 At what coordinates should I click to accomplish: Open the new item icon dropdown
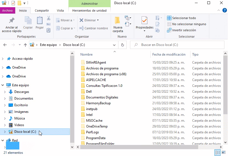tap(128, 18)
